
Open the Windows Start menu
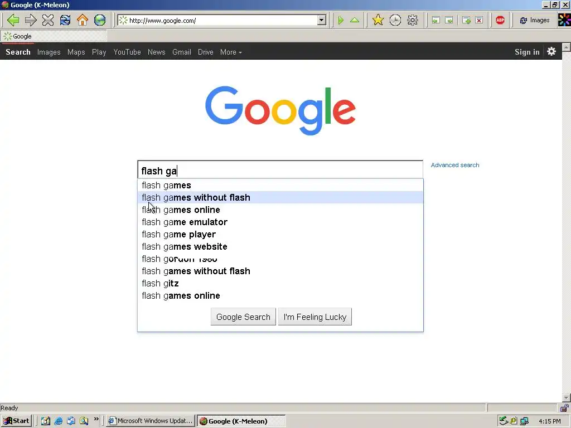point(16,421)
